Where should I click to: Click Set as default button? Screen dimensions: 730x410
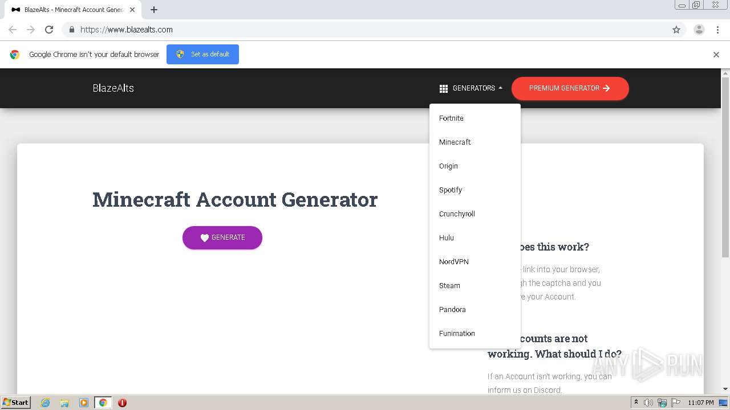202,54
